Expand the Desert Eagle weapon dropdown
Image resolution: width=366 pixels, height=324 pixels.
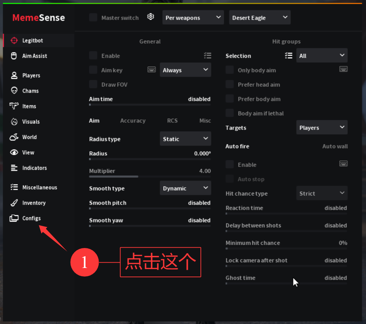[x=259, y=17]
